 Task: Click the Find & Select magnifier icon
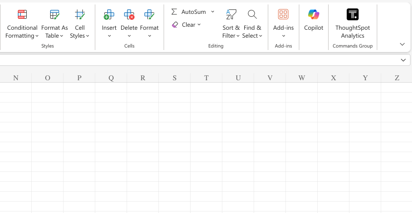pyautogui.click(x=252, y=14)
